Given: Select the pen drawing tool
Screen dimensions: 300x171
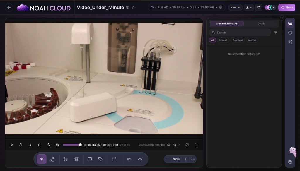Looking at the screenshot, I should [x=66, y=159].
